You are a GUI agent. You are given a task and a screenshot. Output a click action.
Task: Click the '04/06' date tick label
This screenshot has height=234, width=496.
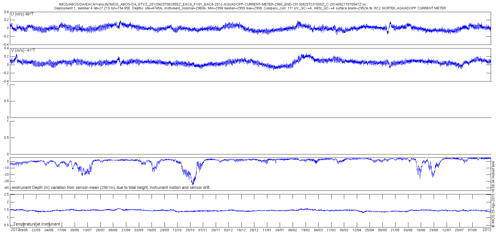49,230
